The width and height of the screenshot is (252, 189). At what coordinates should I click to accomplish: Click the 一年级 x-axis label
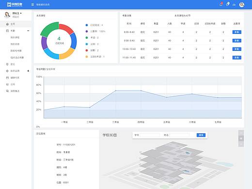64,122
